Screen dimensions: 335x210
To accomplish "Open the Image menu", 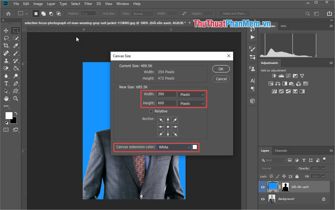I will point(38,4).
